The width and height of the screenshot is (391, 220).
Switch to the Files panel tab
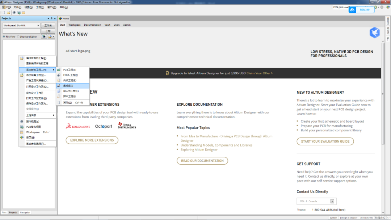[4, 212]
